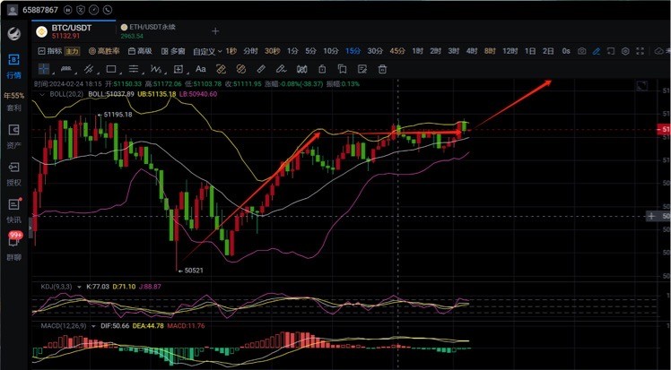Click the trash delete drawings icon
This screenshot has width=671, height=370.
382,69
